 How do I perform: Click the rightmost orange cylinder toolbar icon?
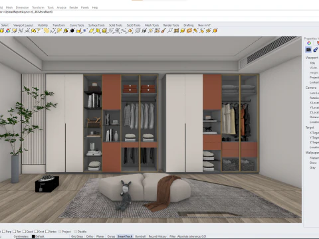(x=215, y=31)
